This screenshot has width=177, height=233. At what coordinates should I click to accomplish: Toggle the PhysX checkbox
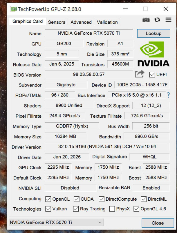112,209
